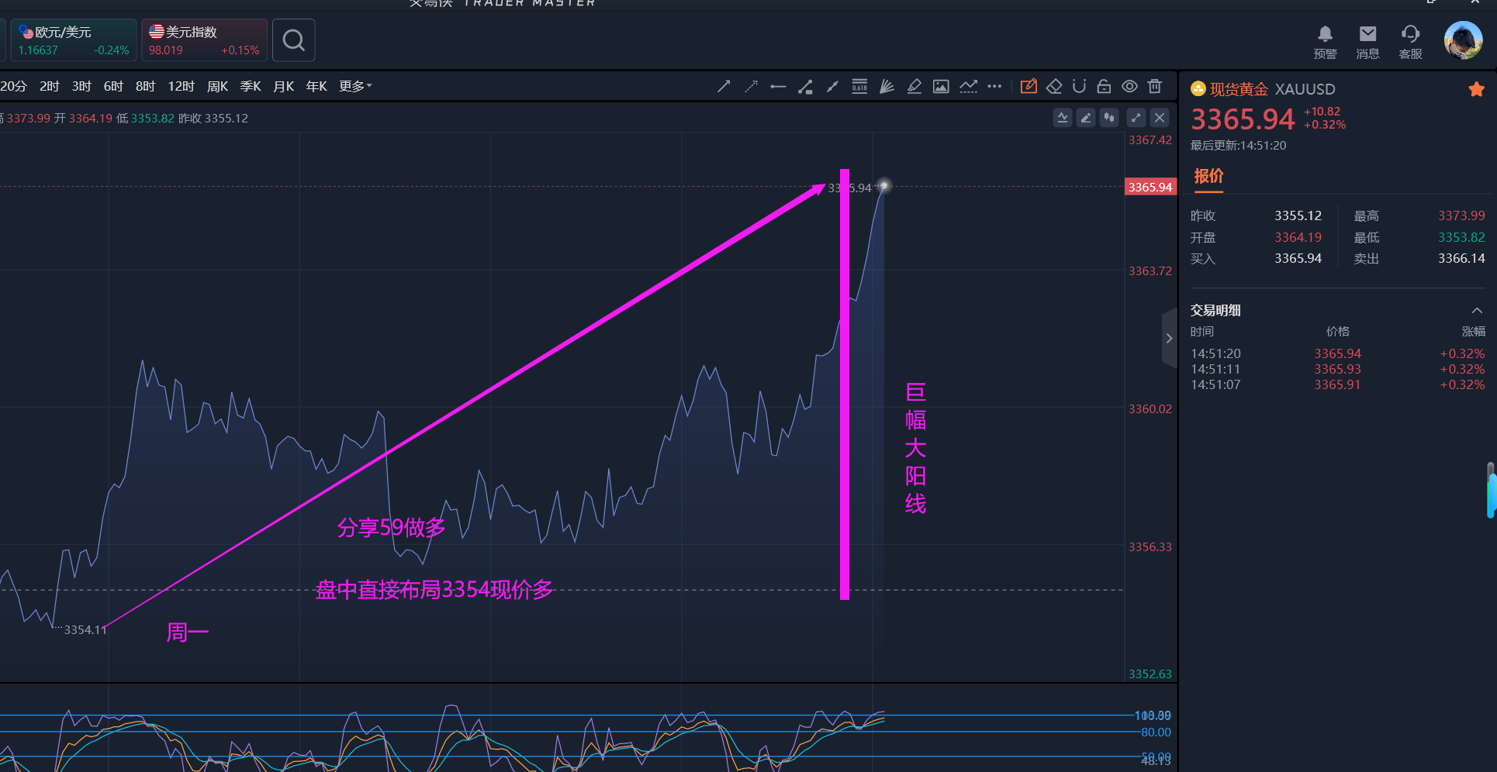Select the eraser tool in drawing toolbar
The image size is (1497, 772).
point(1054,86)
